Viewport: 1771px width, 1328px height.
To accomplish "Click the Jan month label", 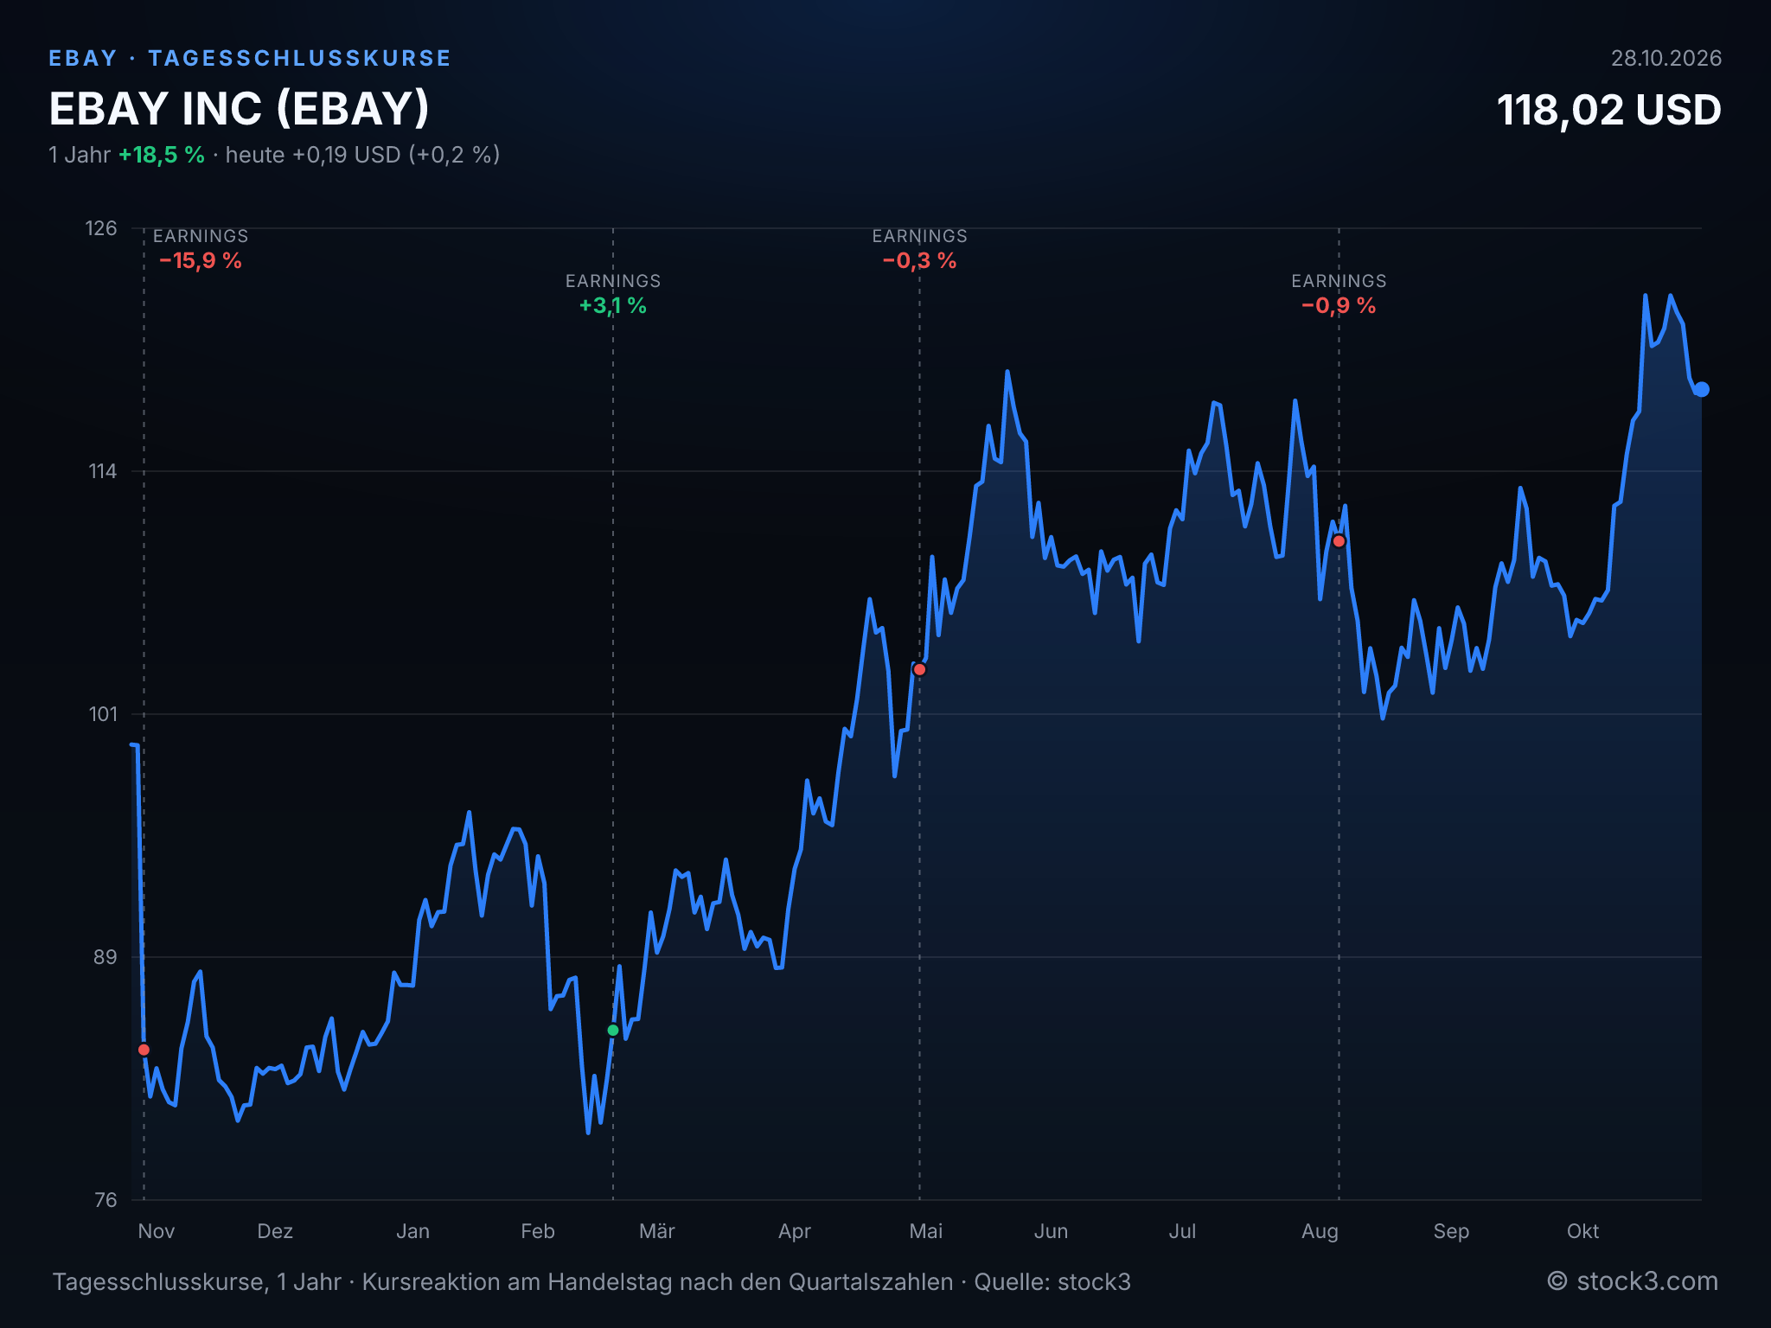I will 412,1231.
